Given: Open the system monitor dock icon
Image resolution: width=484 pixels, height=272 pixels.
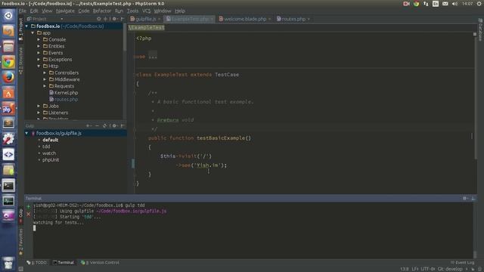Looking at the screenshot, I should 8,201.
